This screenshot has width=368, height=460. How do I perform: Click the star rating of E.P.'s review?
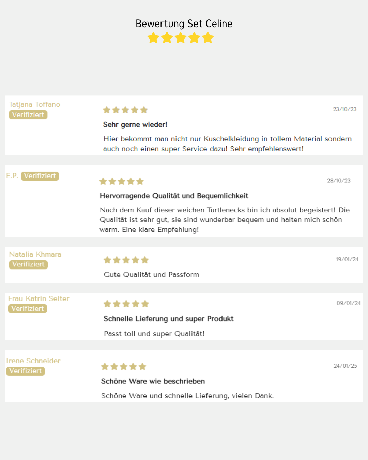[122, 181]
